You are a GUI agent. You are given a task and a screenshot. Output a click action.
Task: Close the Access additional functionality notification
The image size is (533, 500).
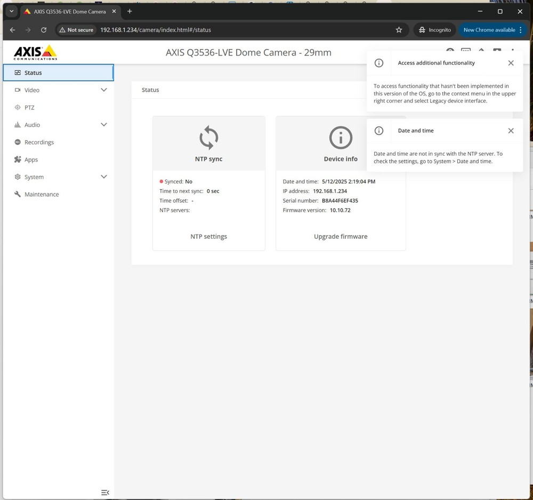511,63
